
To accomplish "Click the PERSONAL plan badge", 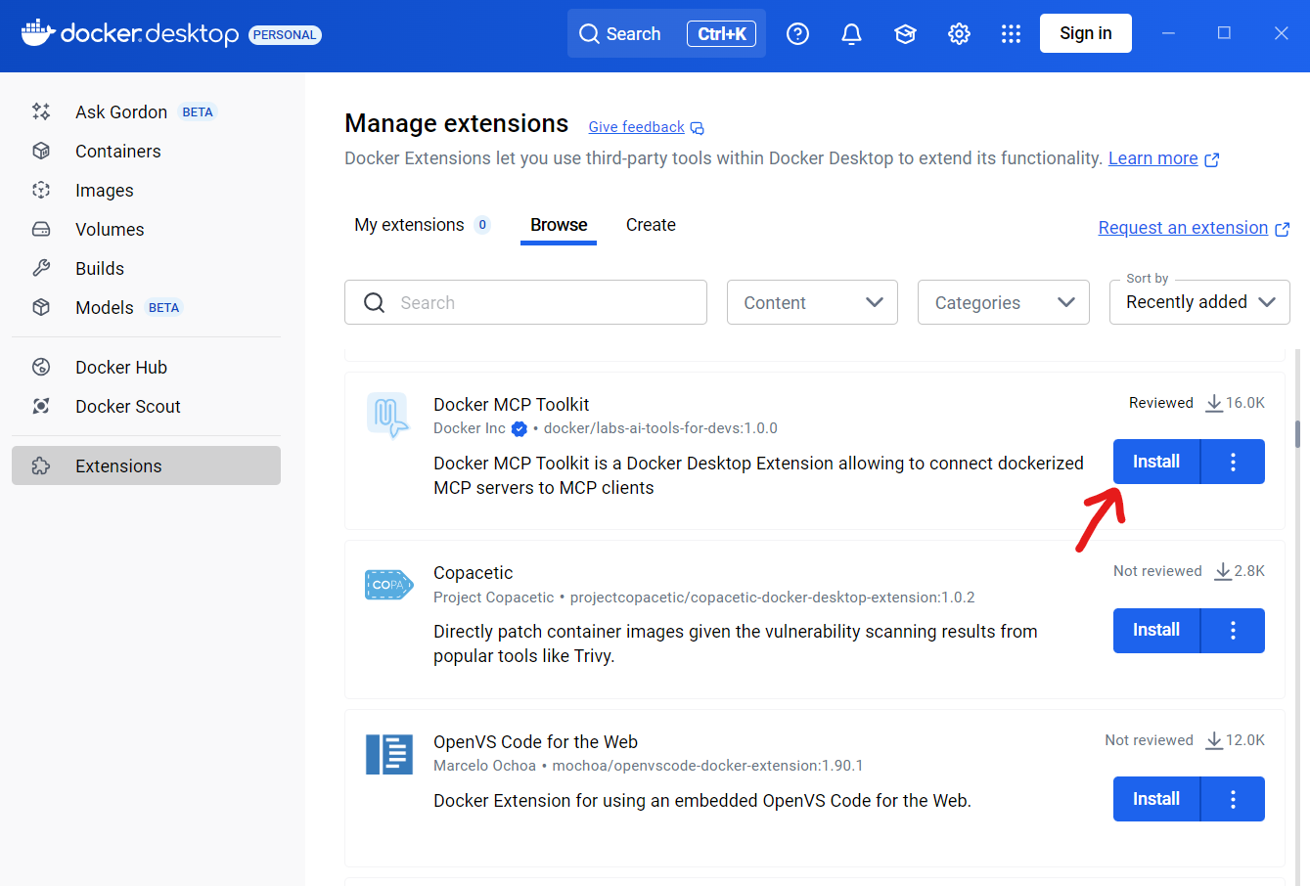I will coord(285,35).
